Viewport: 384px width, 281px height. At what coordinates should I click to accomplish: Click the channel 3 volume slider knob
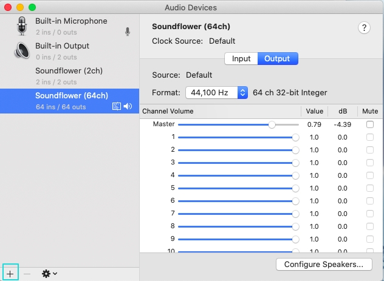tap(295, 163)
